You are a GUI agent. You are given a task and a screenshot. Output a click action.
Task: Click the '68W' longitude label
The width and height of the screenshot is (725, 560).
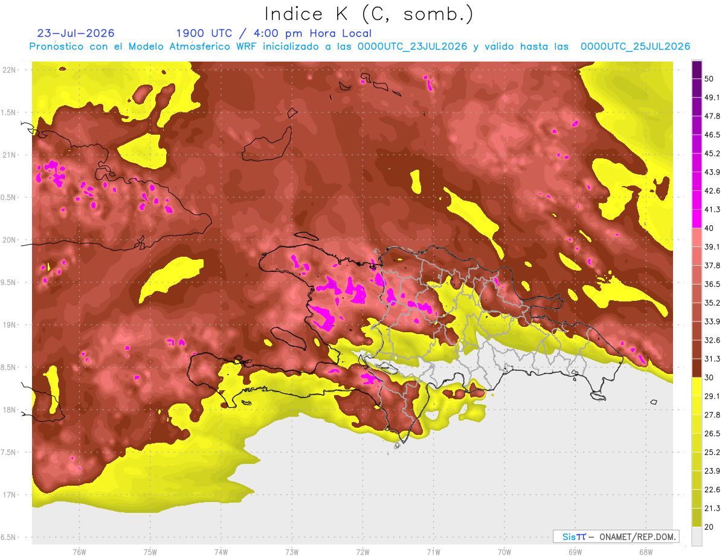(x=646, y=552)
